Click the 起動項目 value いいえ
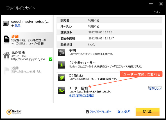This screenshot has height=120, width=166. point(92,44)
